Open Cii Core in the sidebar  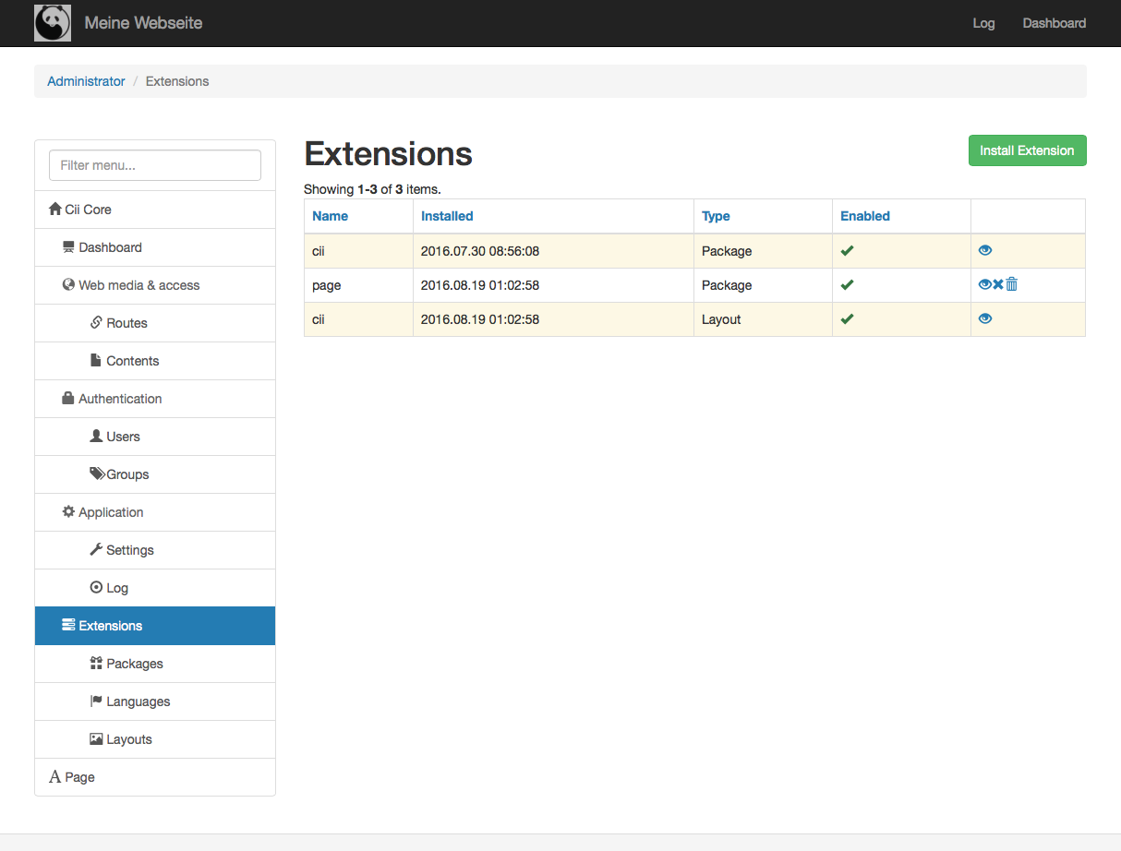tap(155, 210)
